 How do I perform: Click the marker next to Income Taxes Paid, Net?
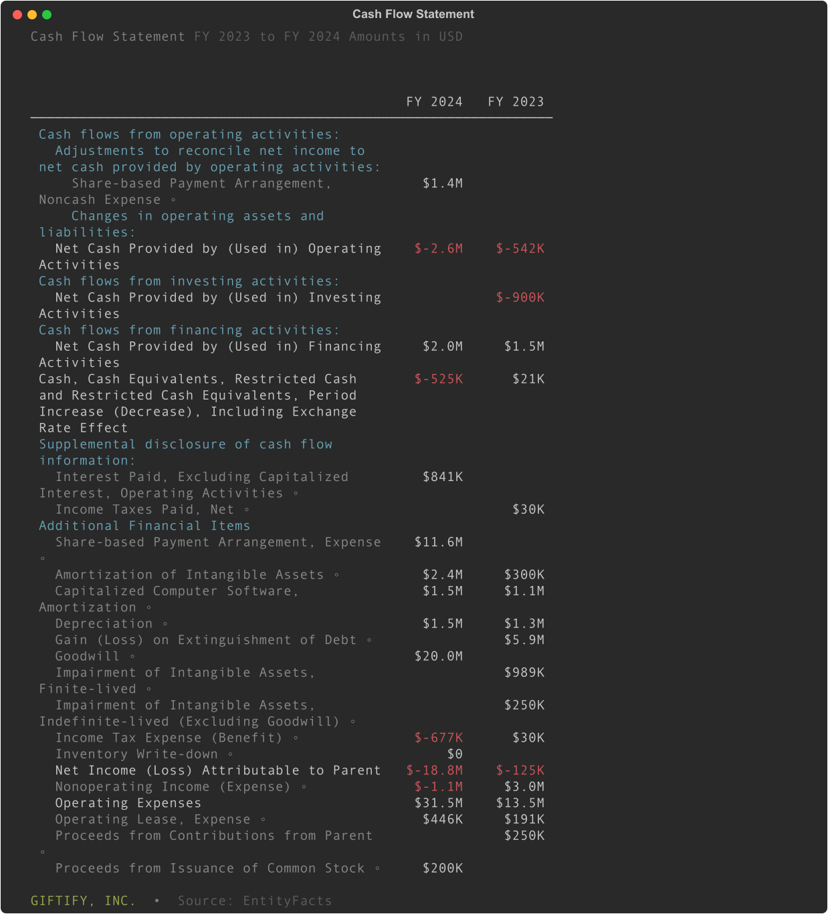[x=247, y=510]
